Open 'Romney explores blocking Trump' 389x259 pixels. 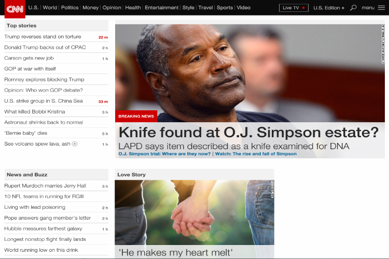click(x=44, y=80)
